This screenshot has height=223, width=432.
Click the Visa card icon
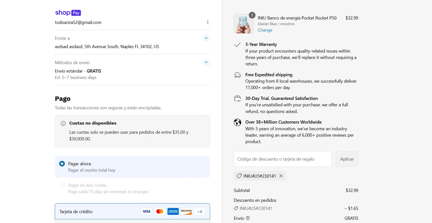(146, 211)
